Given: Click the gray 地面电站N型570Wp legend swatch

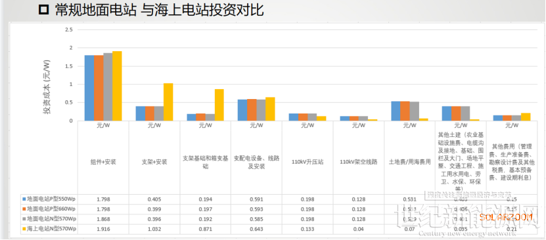Looking at the screenshot, I should coord(24,219).
